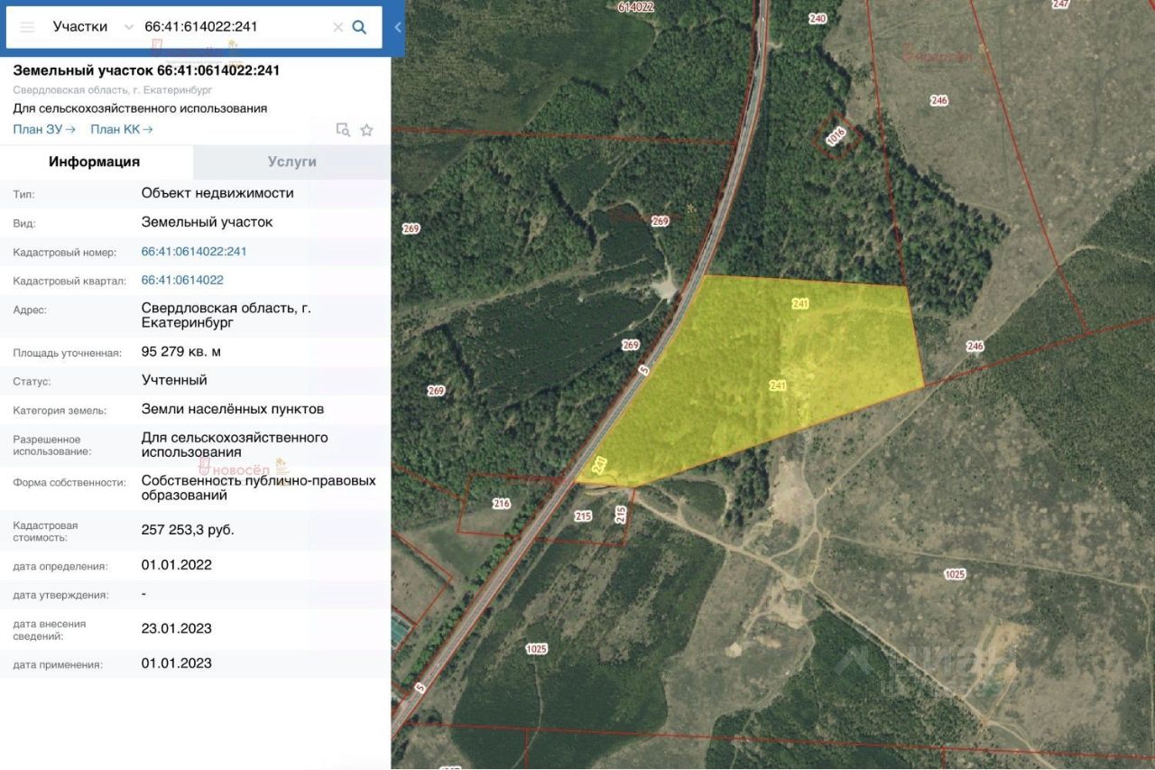Zoom to parcel with find-on-map icon
The image size is (1155, 770).
[343, 129]
